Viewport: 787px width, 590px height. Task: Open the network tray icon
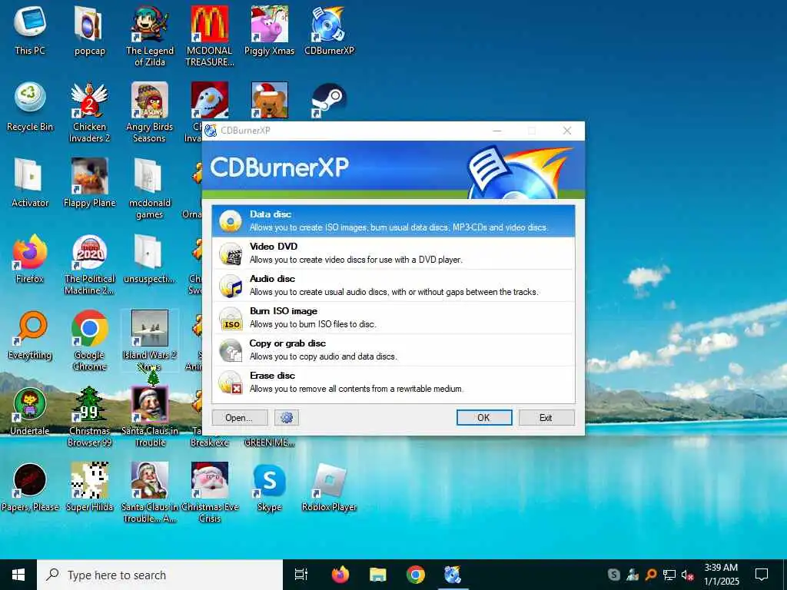(x=669, y=575)
